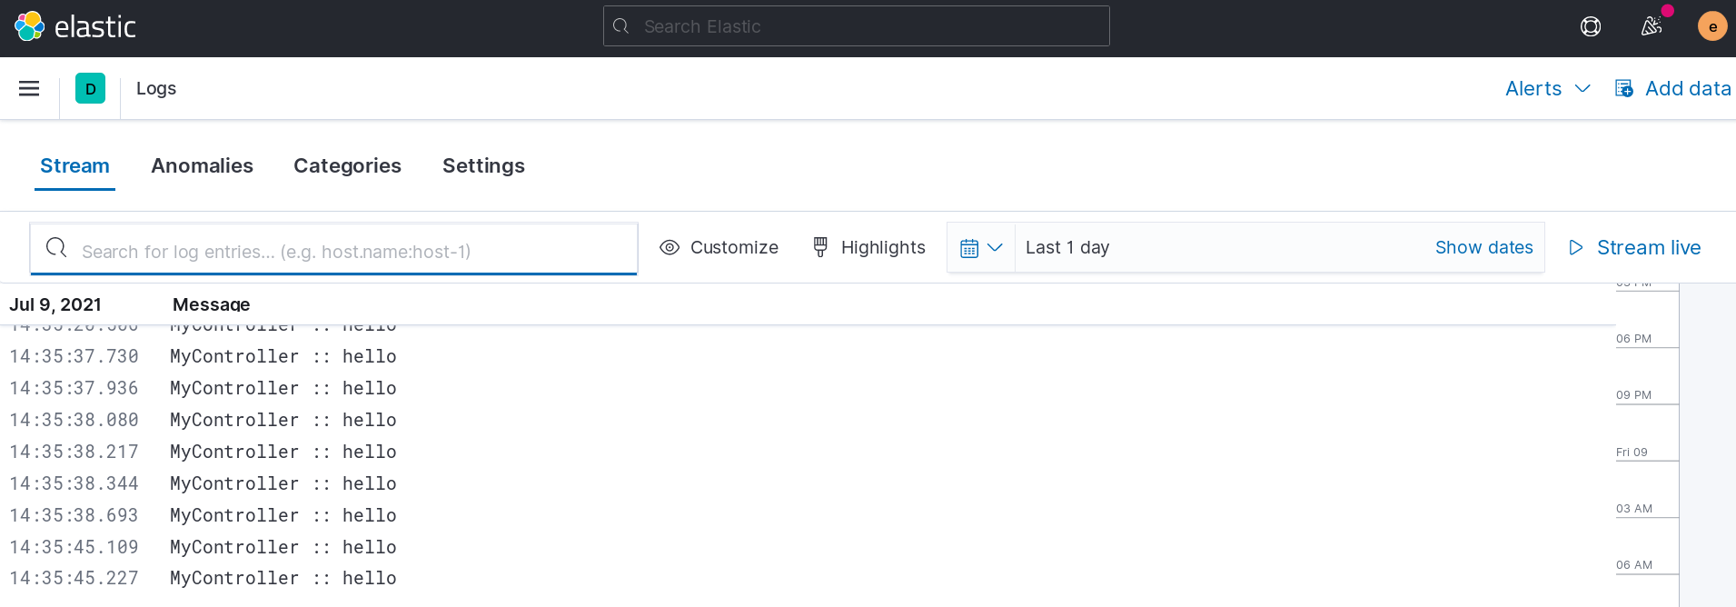
Task: Jump to 03 AM on minimap
Action: coord(1634,509)
